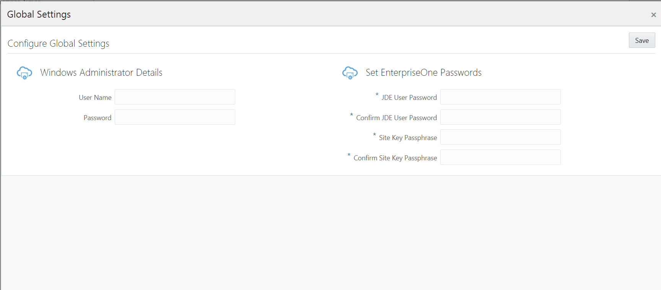Click the cloud icon beside Windows Administrator Details
Viewport: 661px width, 290px height.
(24, 73)
